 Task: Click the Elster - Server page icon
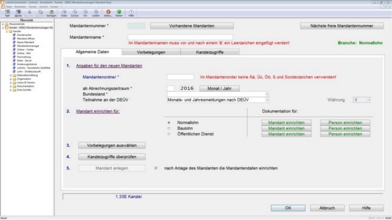pos(14,61)
